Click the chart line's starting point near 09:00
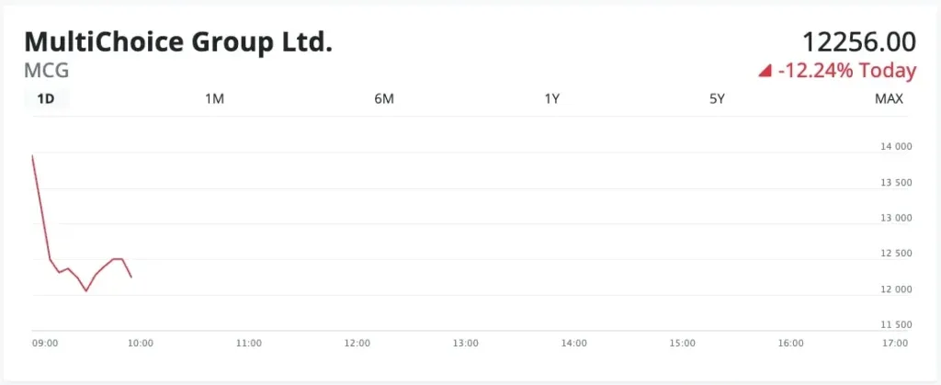The width and height of the screenshot is (941, 385). pyautogui.click(x=32, y=155)
